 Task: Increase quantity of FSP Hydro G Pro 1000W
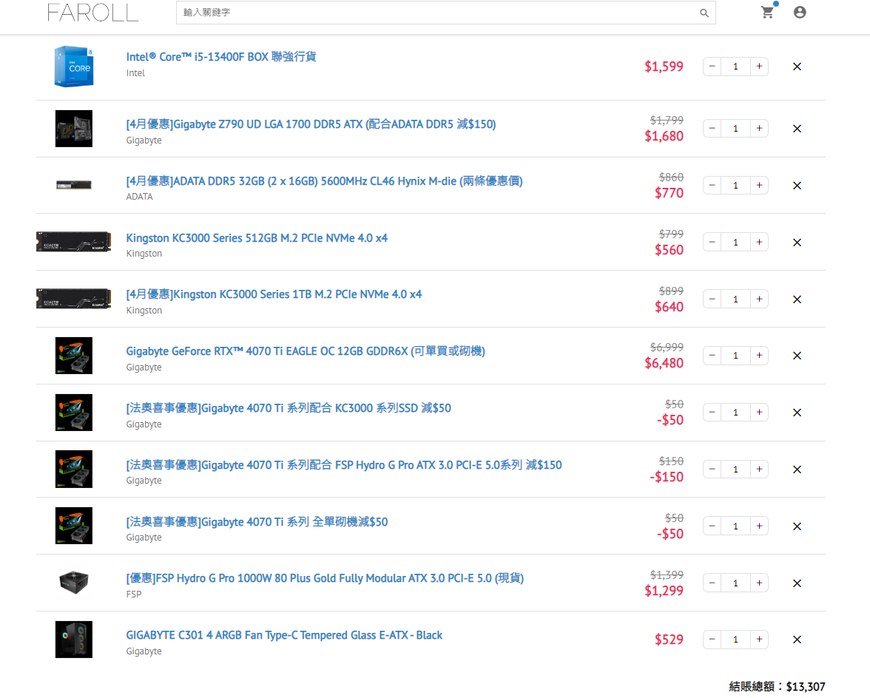click(x=759, y=583)
